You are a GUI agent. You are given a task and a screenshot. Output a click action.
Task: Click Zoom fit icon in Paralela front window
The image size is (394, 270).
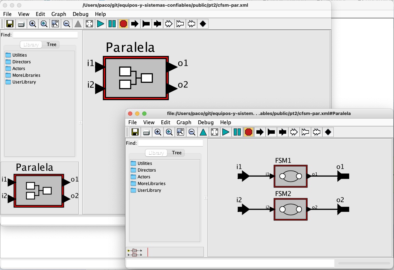[x=181, y=132]
